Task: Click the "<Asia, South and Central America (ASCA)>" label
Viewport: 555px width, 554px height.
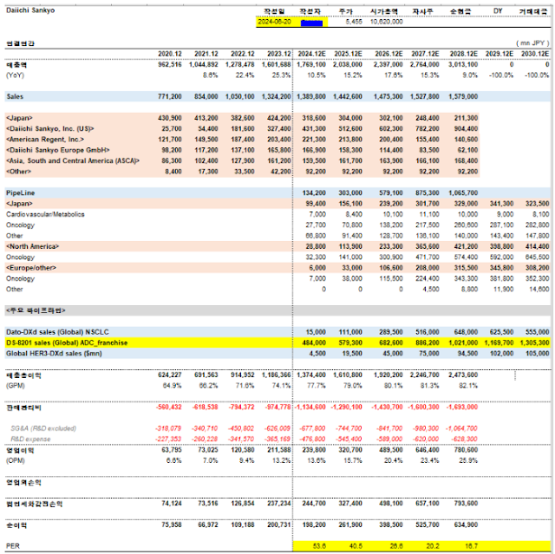Action: [x=73, y=161]
